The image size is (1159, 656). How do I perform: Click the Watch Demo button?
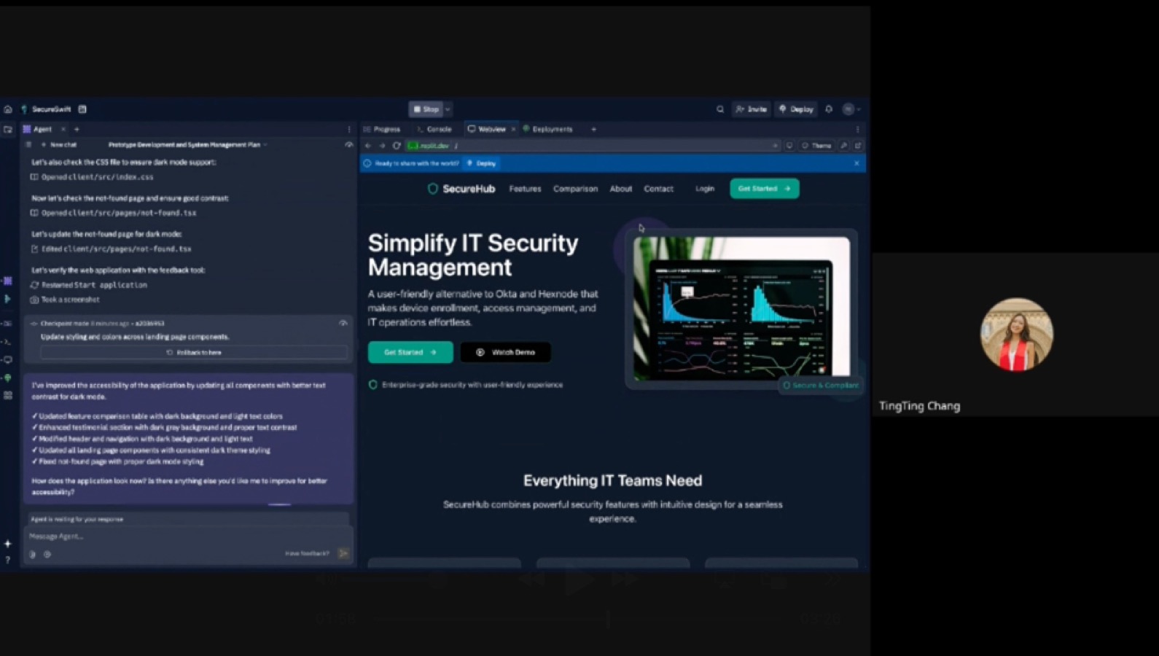coord(506,352)
